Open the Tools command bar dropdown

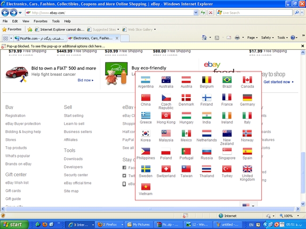(282, 38)
